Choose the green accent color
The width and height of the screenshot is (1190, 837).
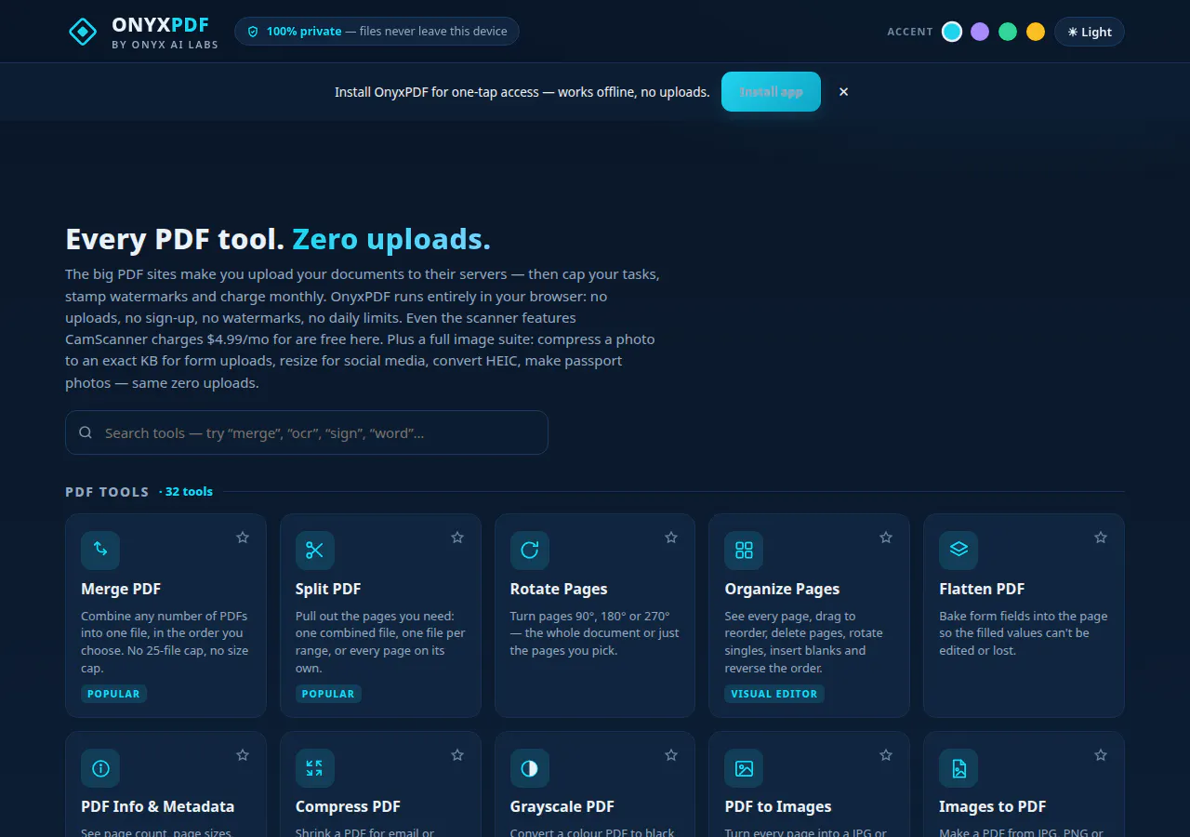[1008, 32]
